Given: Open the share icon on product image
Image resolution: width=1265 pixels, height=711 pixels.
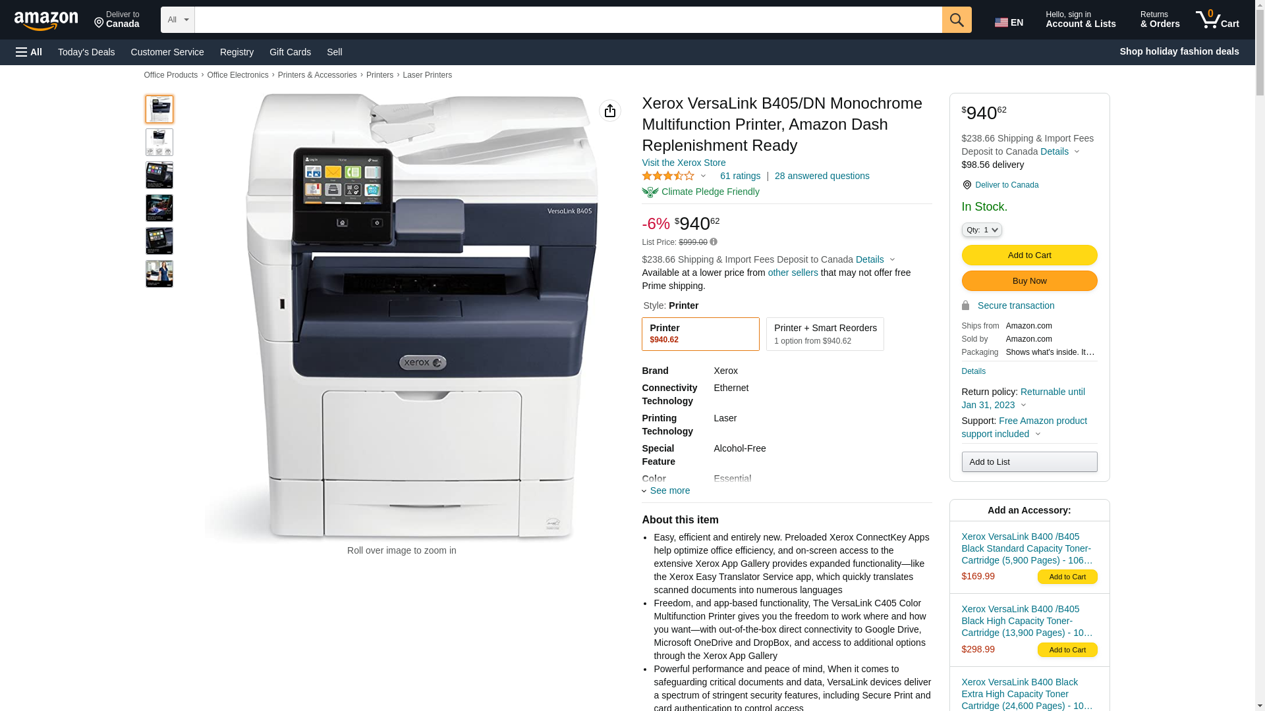Looking at the screenshot, I should coord(610,111).
